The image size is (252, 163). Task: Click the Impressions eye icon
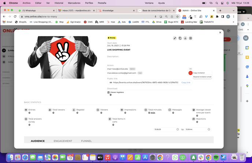[x=122, y=110]
